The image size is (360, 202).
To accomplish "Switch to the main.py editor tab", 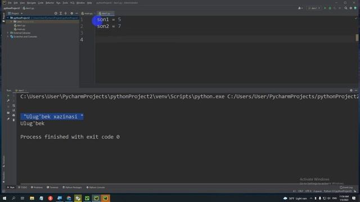I will point(87,13).
